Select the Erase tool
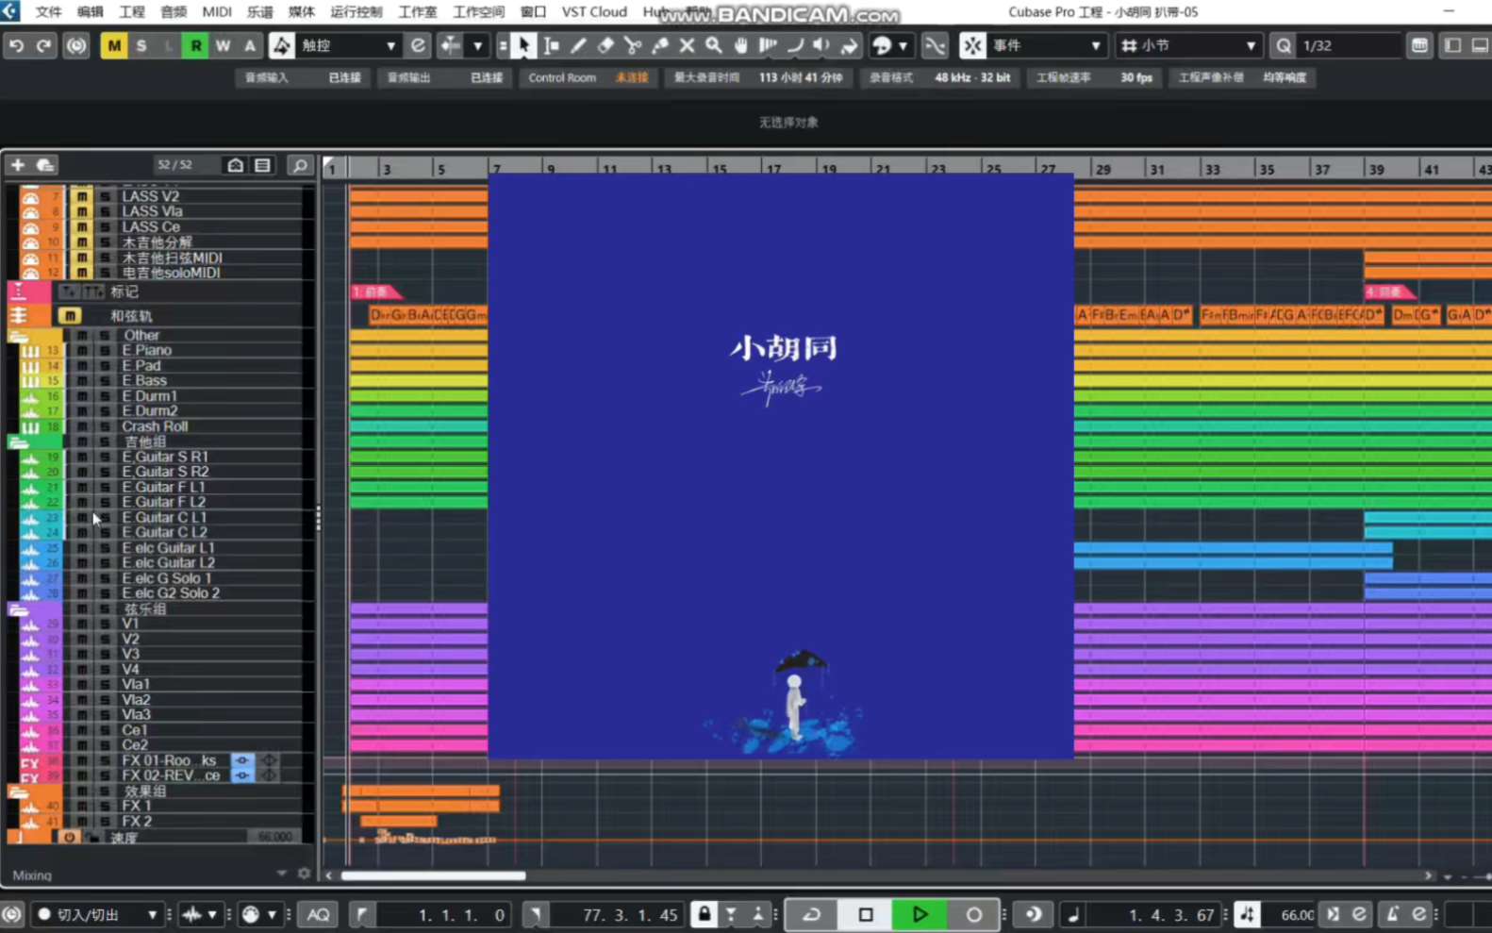This screenshot has height=933, width=1492. (605, 45)
